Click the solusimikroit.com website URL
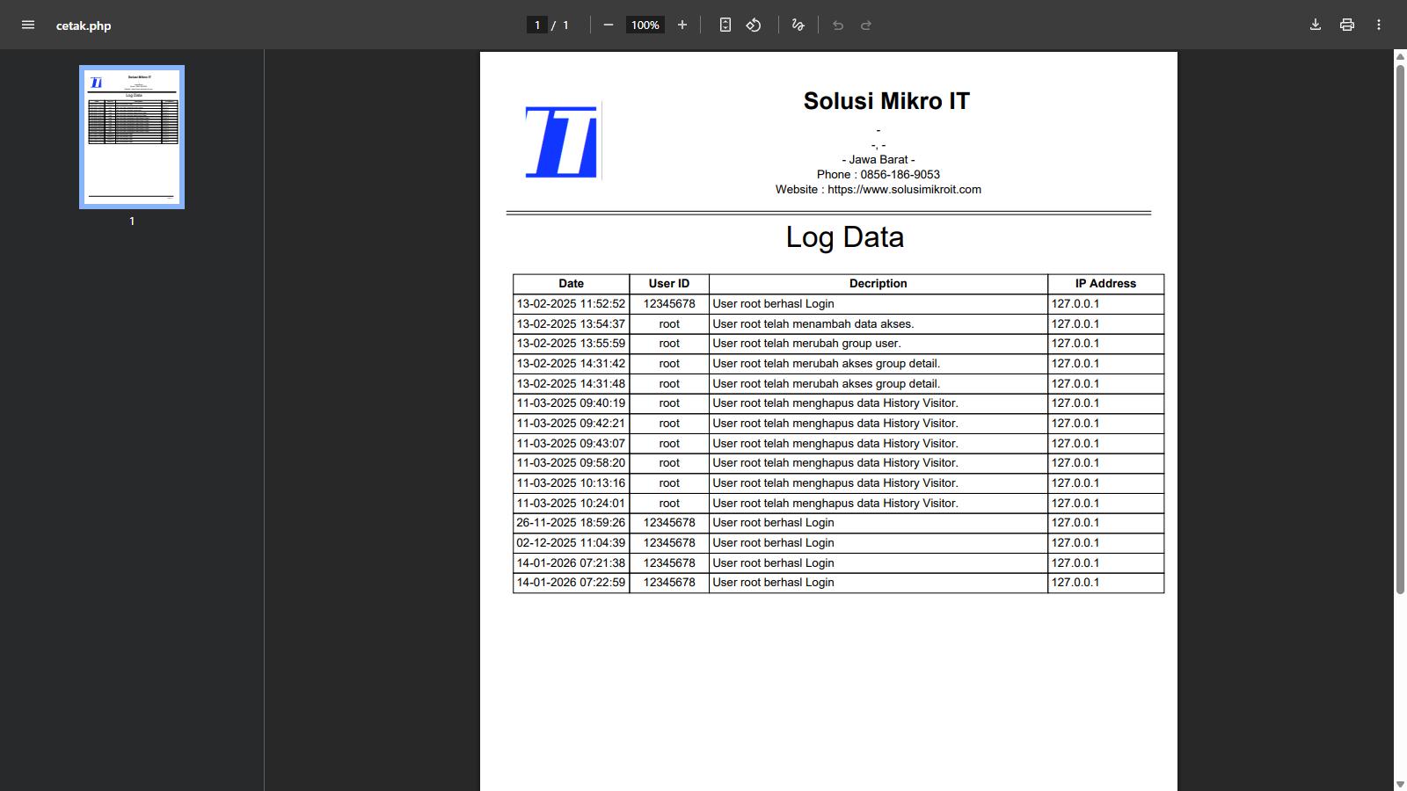 904,189
